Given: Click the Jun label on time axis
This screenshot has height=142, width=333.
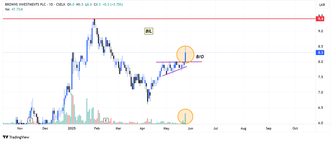Looking at the screenshot, I should [190, 128].
